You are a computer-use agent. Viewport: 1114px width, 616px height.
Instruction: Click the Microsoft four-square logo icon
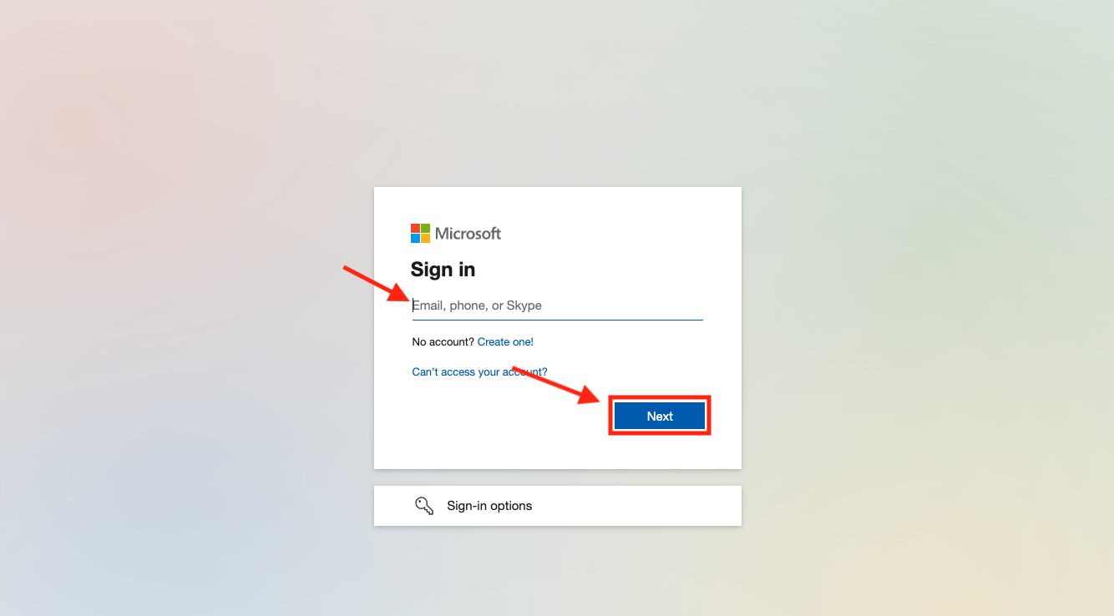click(x=420, y=233)
